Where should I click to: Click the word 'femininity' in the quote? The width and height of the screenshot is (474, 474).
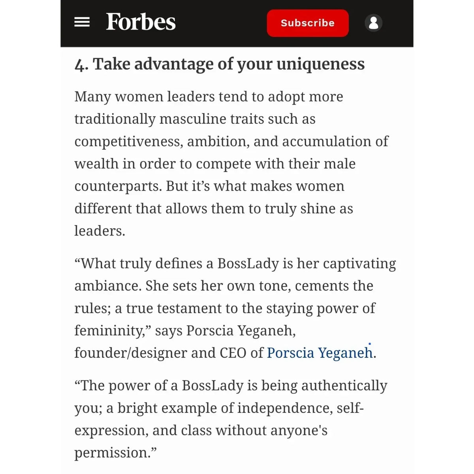[109, 330]
